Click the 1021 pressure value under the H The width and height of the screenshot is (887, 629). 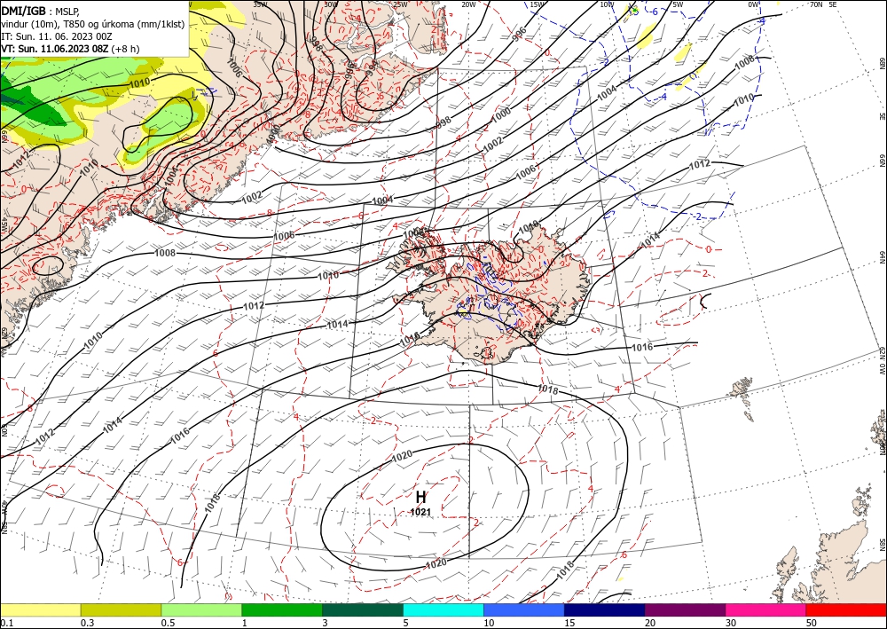(420, 512)
